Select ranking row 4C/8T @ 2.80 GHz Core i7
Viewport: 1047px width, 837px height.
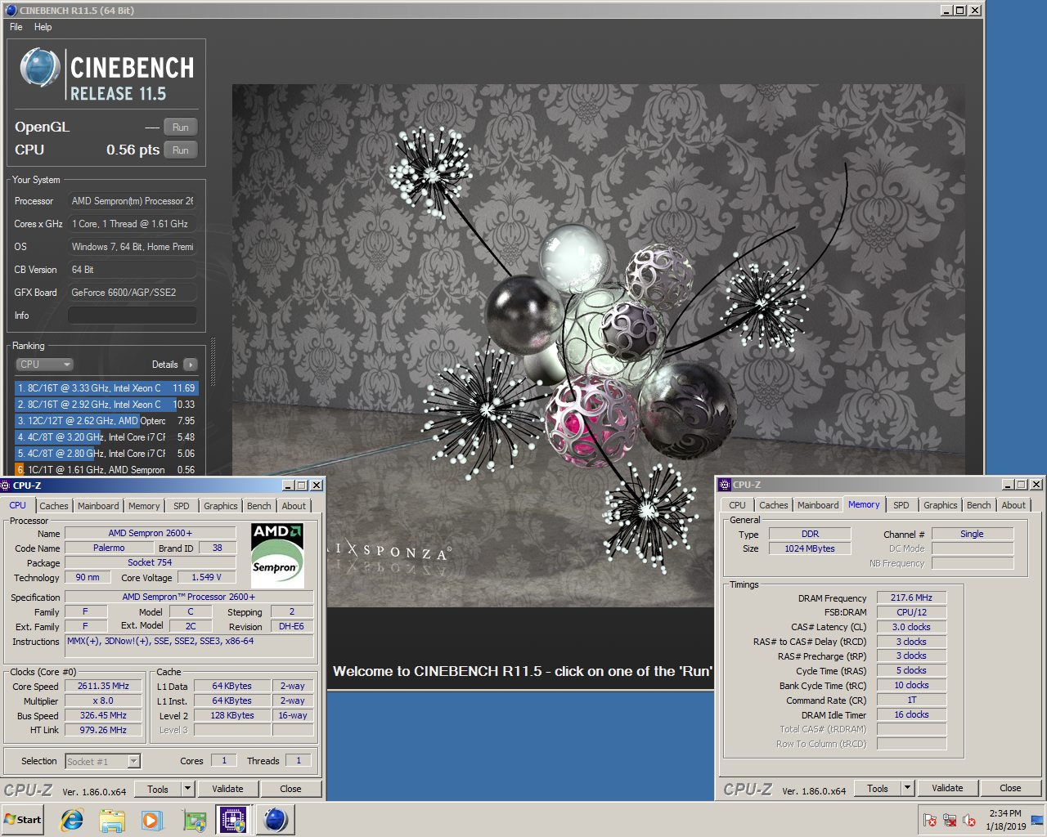[x=106, y=454]
